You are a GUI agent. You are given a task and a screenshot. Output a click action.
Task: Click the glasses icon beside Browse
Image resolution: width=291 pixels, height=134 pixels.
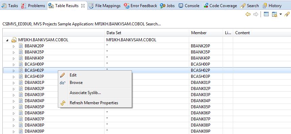pyautogui.click(x=63, y=83)
